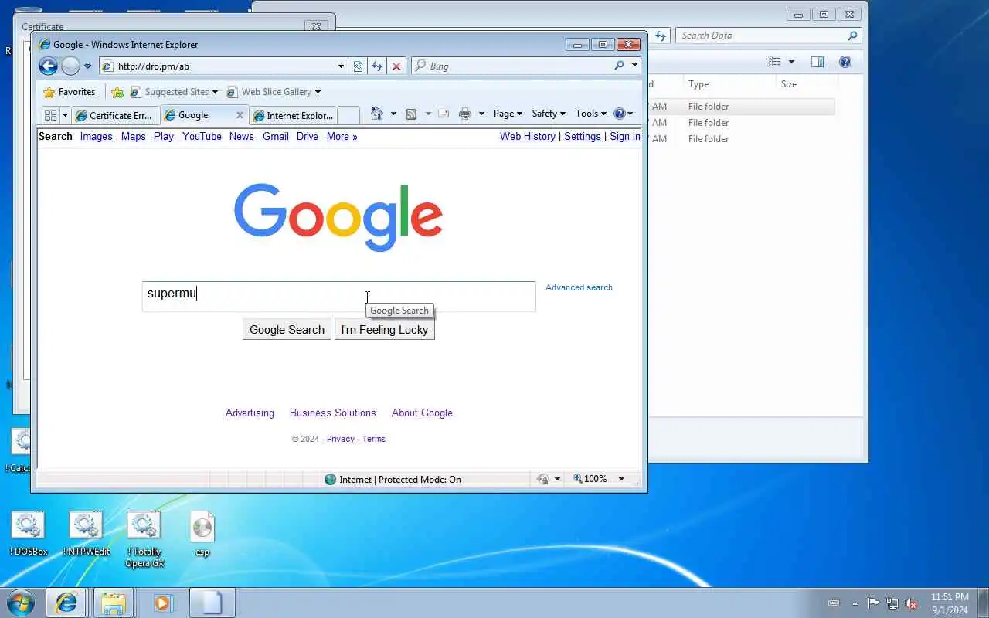989x618 pixels.
Task: Open the YouTube link
Action: coord(202,137)
